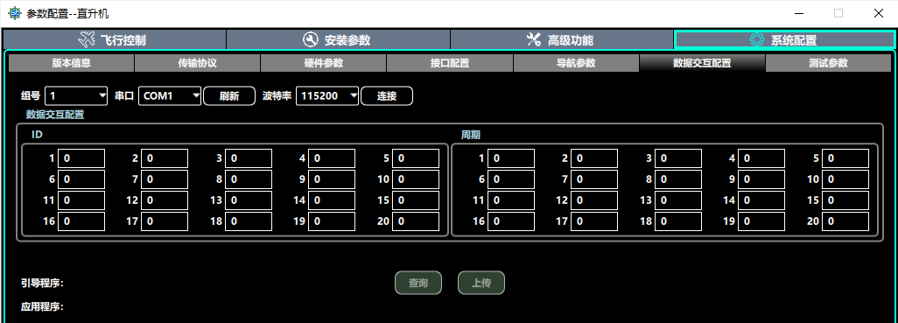The height and width of the screenshot is (323, 898).
Task: Select the 系统配置 main tab
Action: [784, 40]
